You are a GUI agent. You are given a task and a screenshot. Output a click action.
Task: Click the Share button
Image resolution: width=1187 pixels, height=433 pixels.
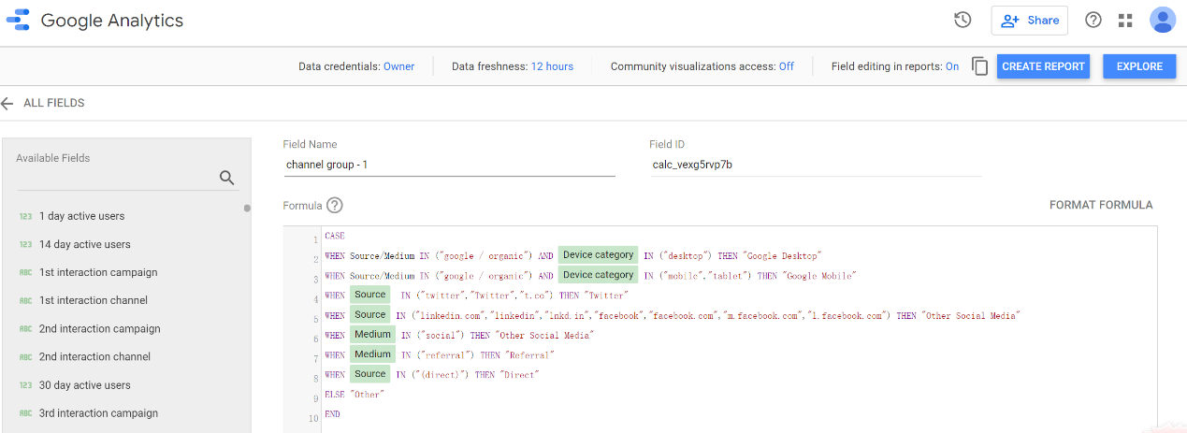tap(1030, 21)
